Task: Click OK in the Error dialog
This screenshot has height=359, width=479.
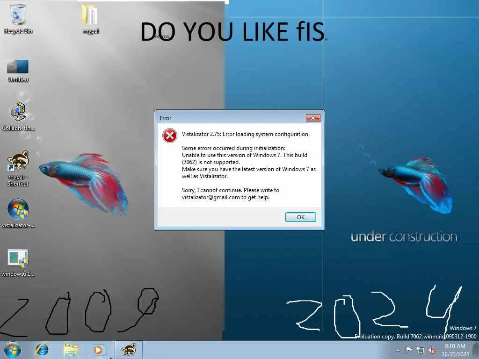Action: (301, 217)
